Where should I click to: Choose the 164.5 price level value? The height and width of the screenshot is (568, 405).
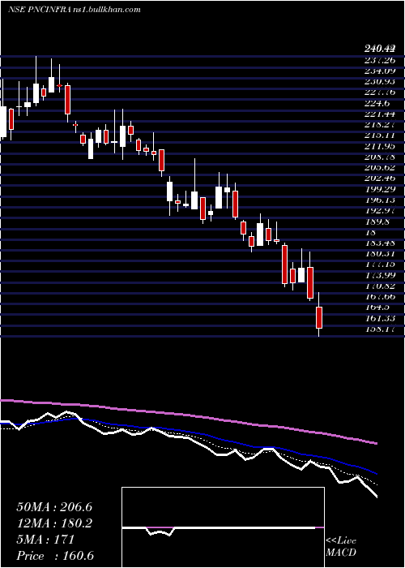pyautogui.click(x=377, y=308)
